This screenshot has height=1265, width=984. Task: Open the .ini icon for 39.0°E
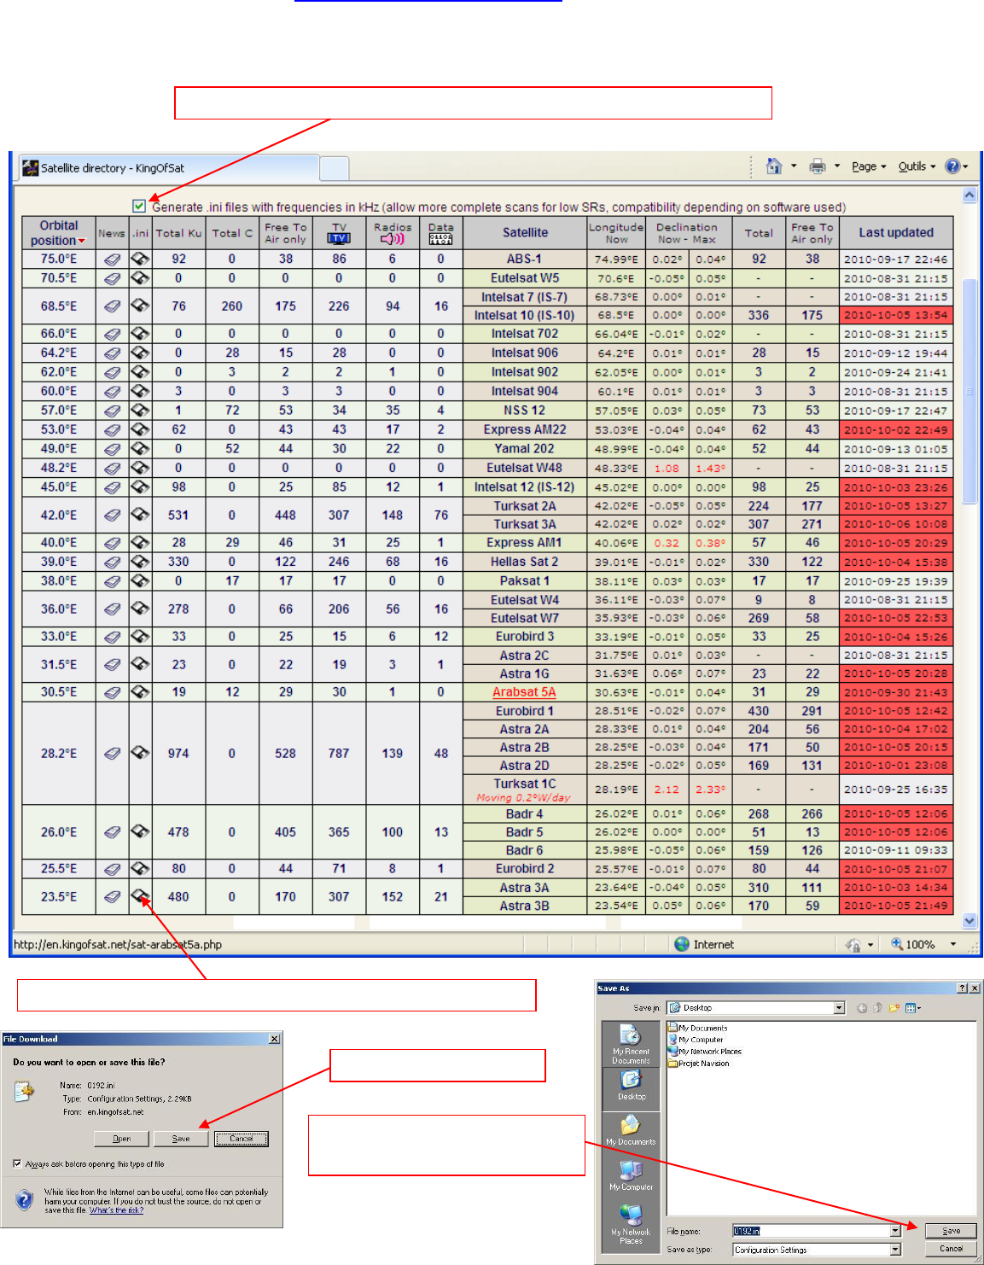140,562
